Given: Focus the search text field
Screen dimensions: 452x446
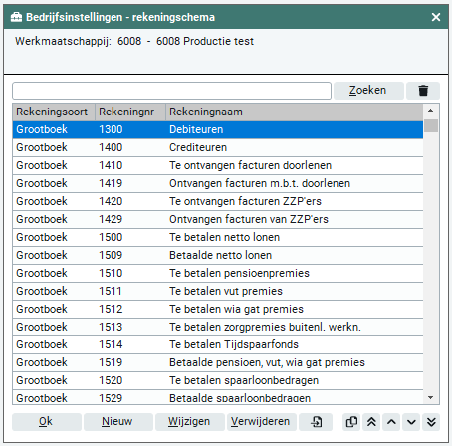Looking at the screenshot, I should [x=171, y=91].
